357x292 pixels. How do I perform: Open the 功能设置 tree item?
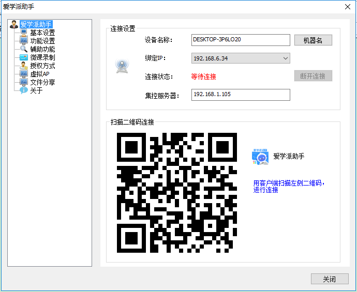click(42, 41)
